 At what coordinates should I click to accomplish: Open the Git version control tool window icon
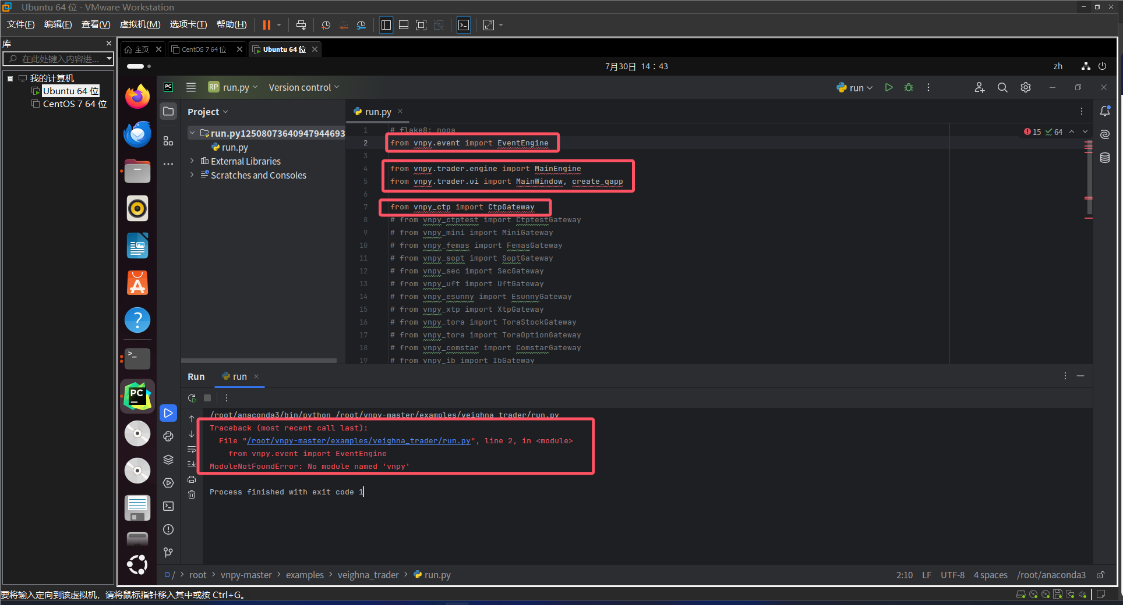168,552
